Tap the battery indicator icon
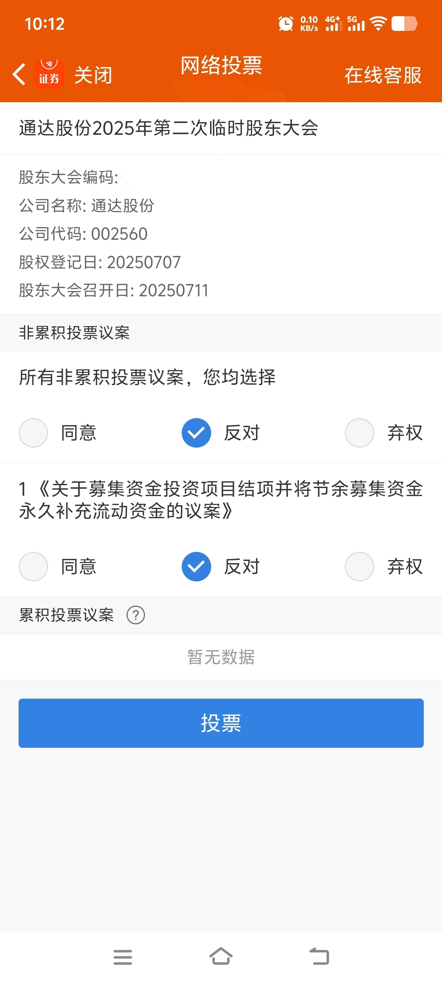The width and height of the screenshot is (442, 983). pyautogui.click(x=404, y=24)
